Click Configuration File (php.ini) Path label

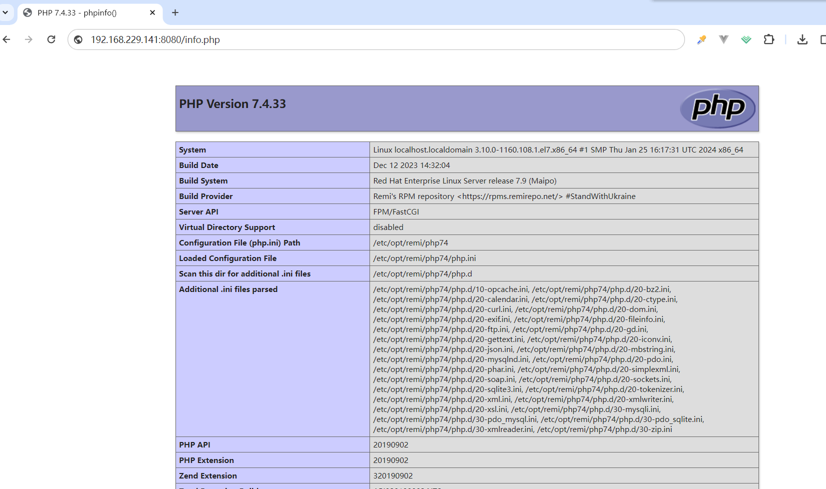pyautogui.click(x=239, y=243)
